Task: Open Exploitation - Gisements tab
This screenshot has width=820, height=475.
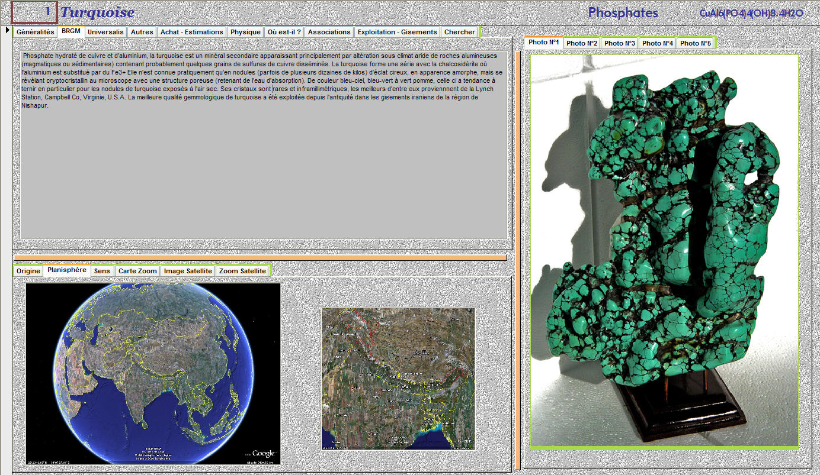Action: tap(397, 32)
